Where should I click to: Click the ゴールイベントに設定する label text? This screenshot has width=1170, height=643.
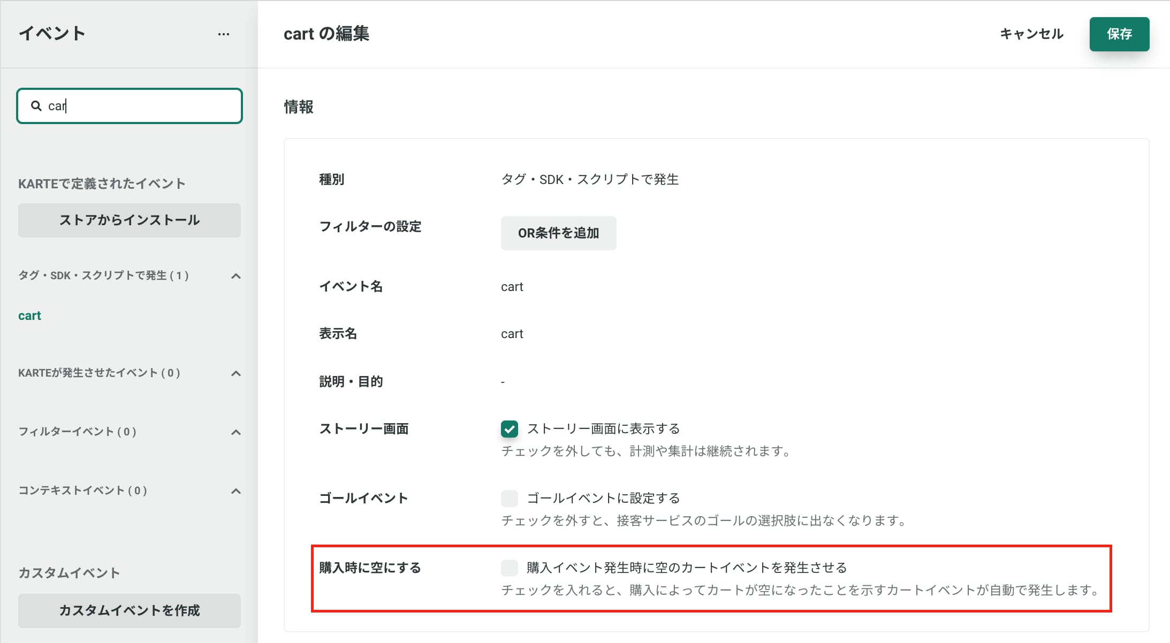point(603,499)
